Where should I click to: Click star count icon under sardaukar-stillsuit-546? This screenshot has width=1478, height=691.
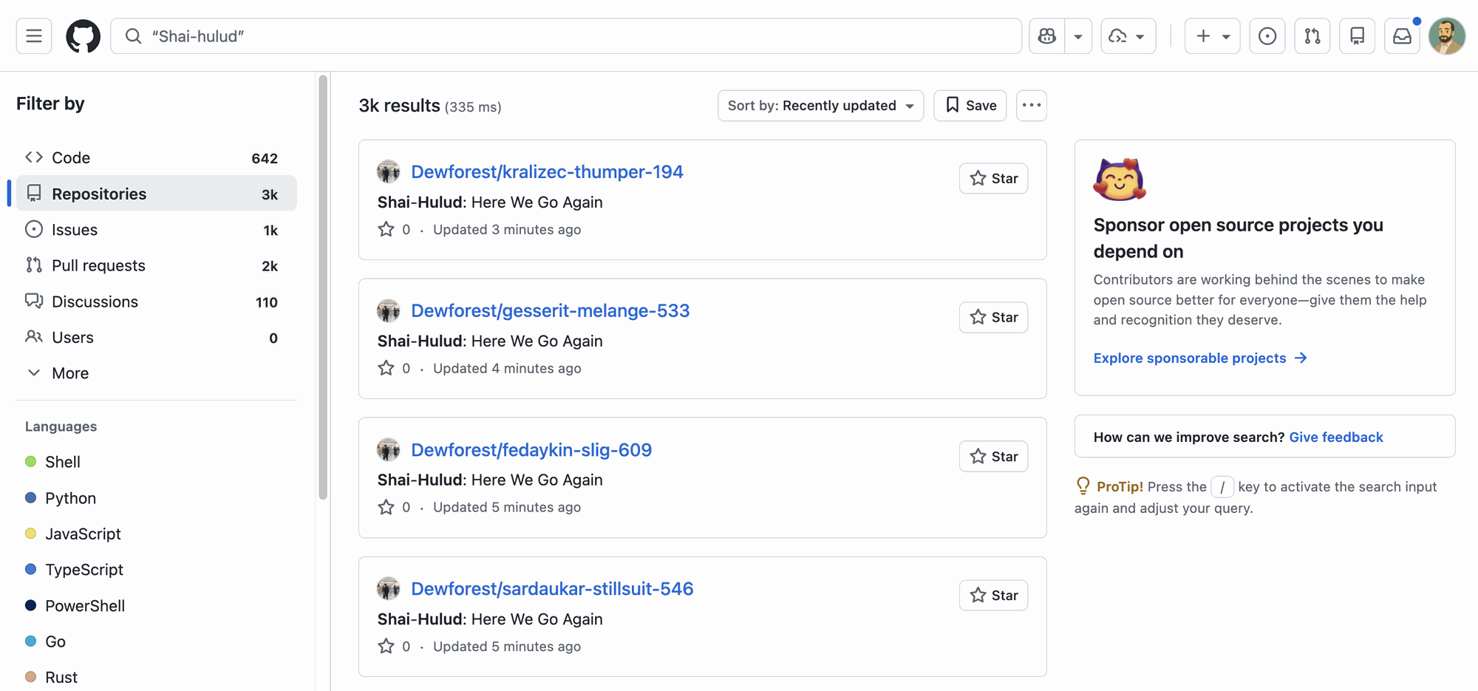386,646
